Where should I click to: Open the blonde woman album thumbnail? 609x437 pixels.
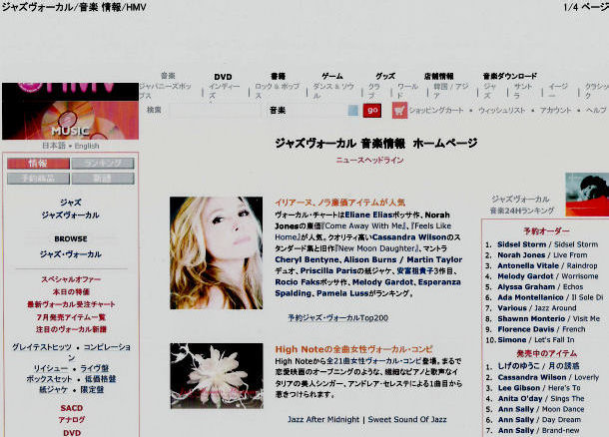[217, 252]
